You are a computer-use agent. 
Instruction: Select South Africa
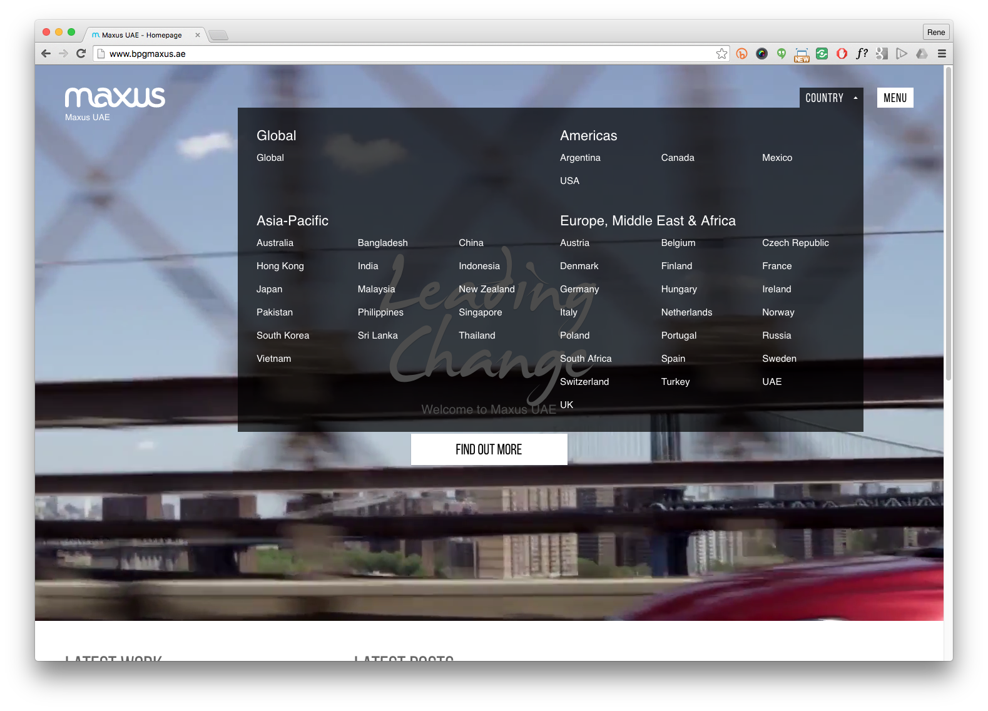click(x=586, y=359)
